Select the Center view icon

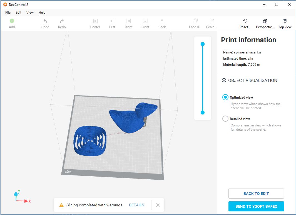coord(95,21)
